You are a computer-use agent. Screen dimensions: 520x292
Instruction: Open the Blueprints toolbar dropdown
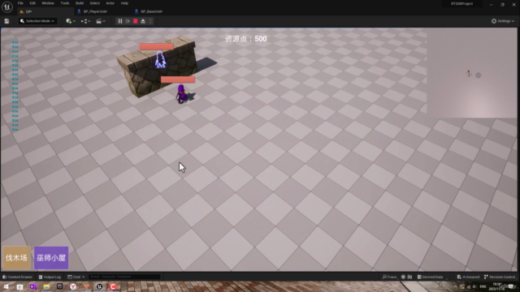[85, 21]
